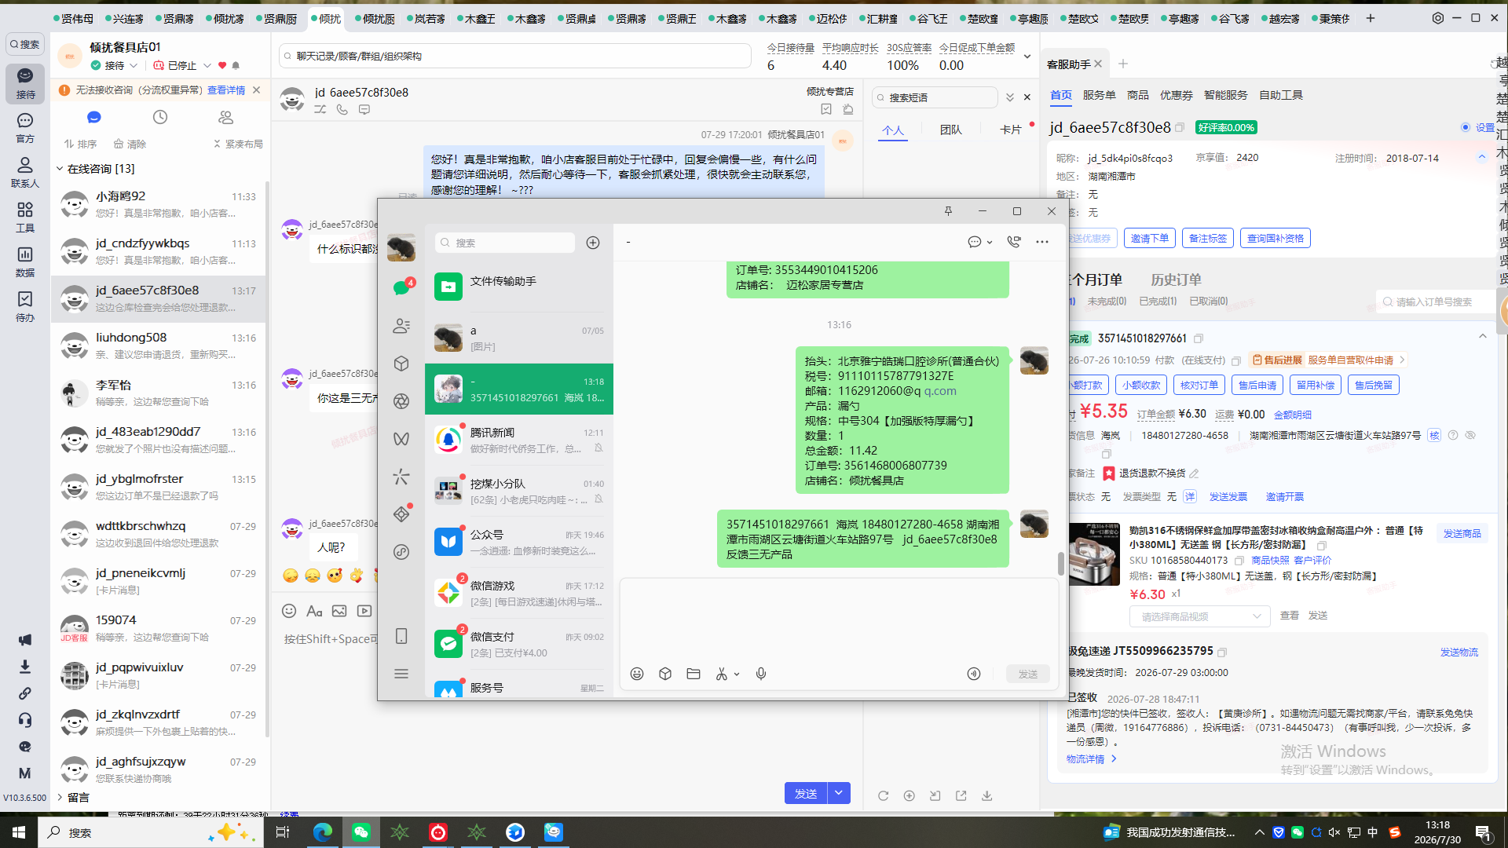The width and height of the screenshot is (1508, 848).
Task: Click the phone icon in JD chat header
Action: [x=342, y=110]
